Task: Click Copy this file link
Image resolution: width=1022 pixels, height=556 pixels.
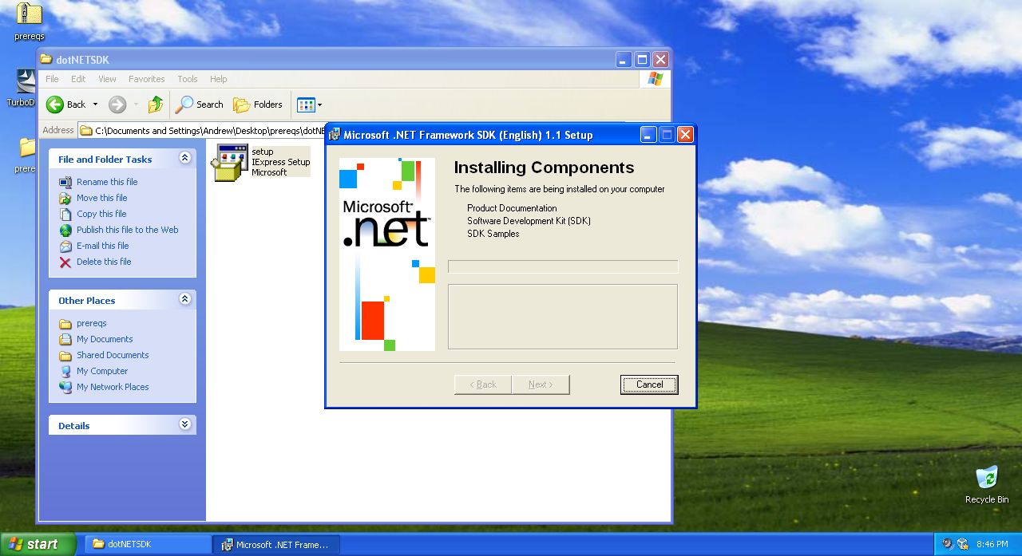Action: (101, 214)
